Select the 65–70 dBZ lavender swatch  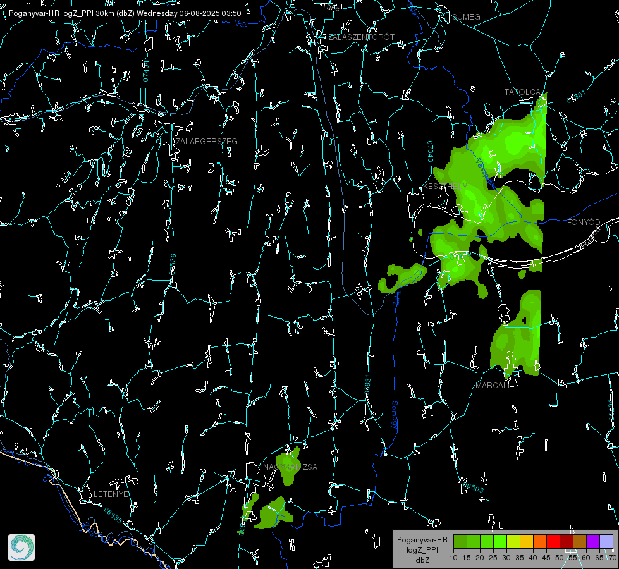click(606, 542)
